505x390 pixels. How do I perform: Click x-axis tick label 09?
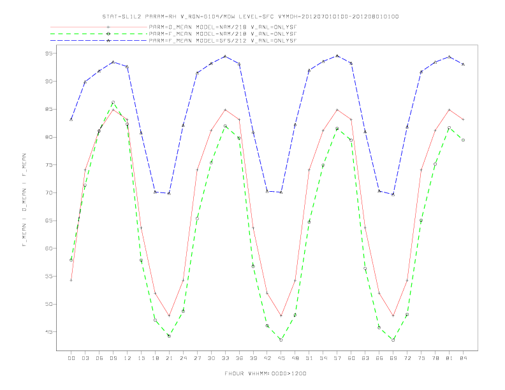click(x=113, y=358)
